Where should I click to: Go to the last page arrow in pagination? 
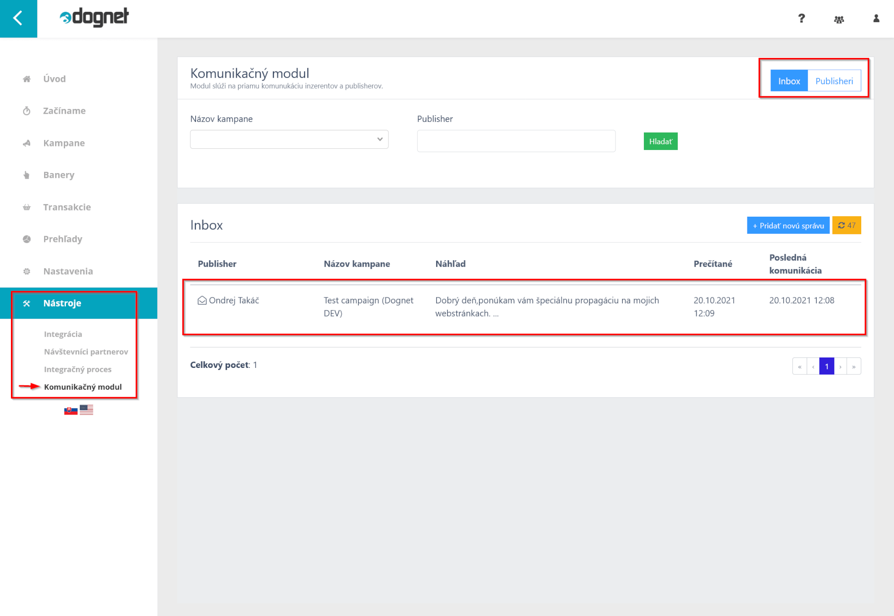(x=853, y=367)
